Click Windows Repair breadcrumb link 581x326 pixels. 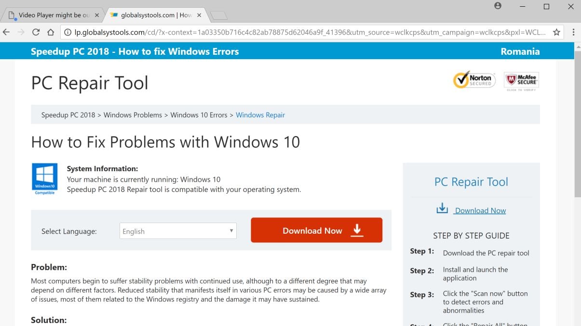260,115
